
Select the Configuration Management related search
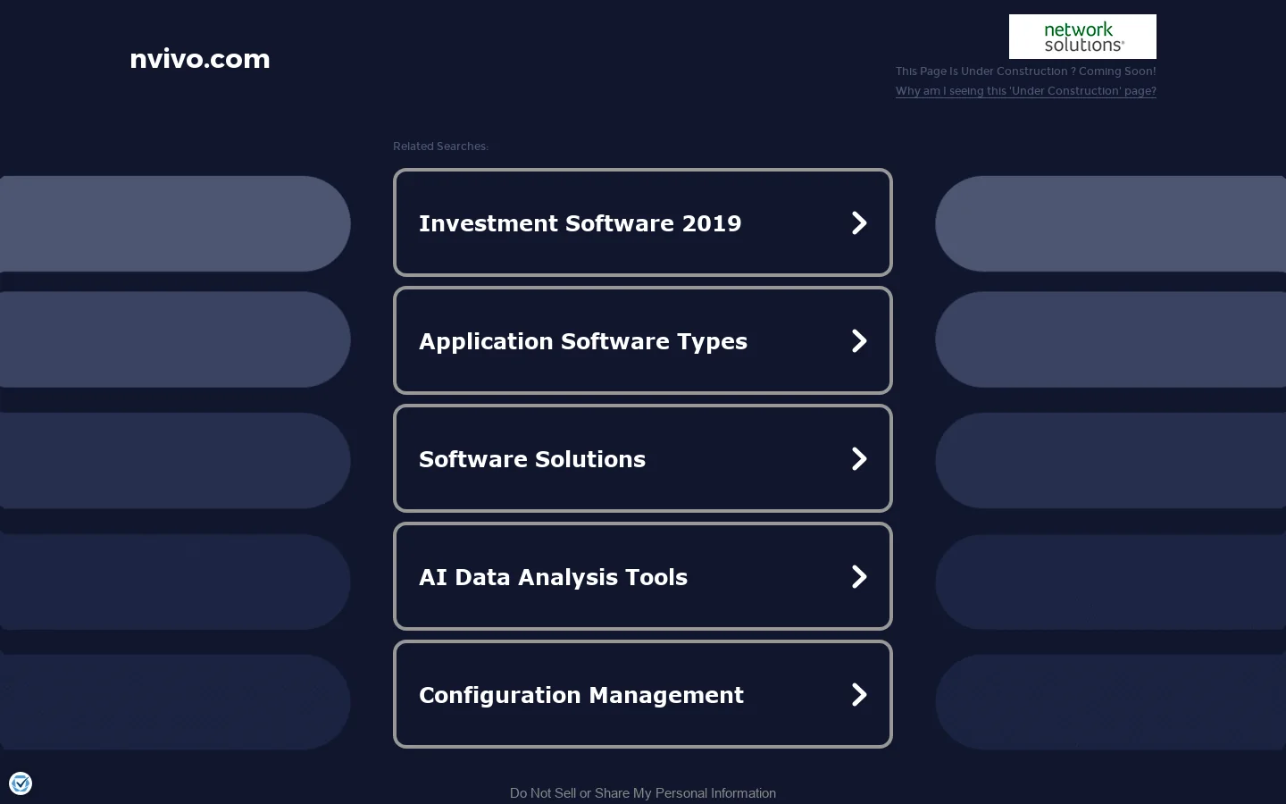[643, 694]
